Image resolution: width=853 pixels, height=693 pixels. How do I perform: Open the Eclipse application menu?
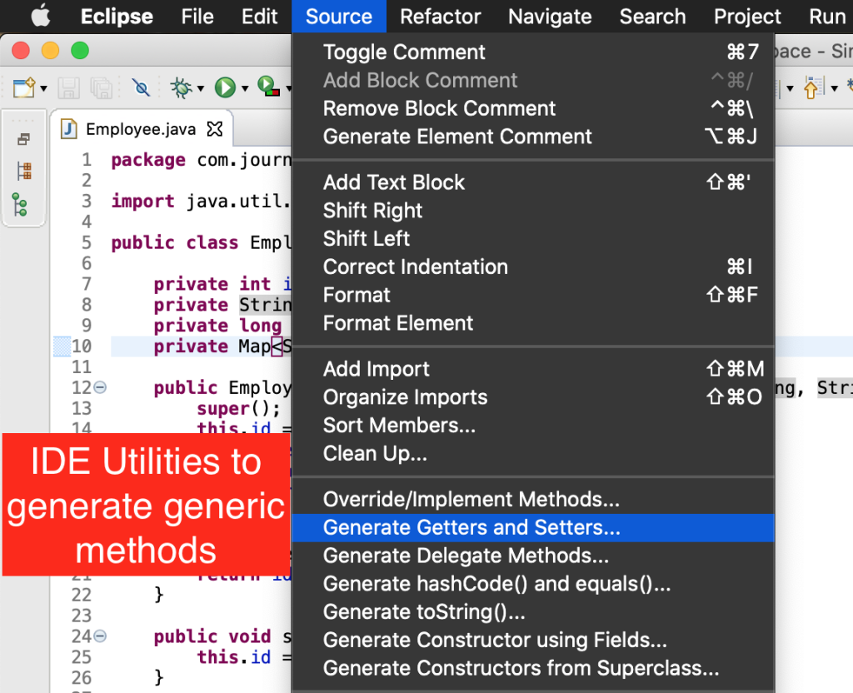[x=117, y=17]
